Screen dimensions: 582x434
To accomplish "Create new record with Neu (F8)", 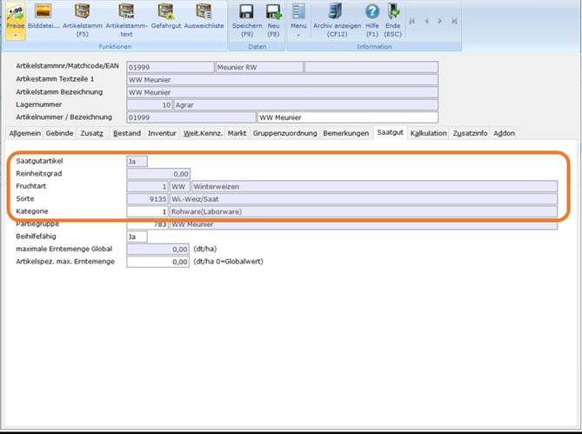I will (273, 20).
